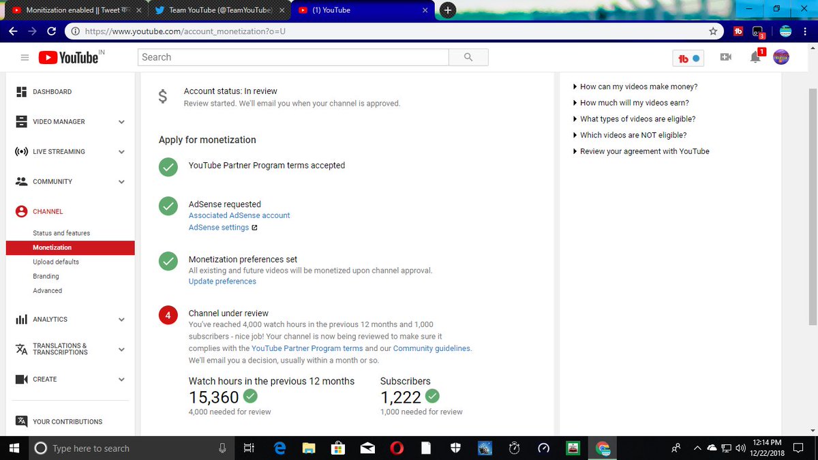Click the Cortana microphone icon
This screenshot has height=460, width=818.
coord(222,448)
